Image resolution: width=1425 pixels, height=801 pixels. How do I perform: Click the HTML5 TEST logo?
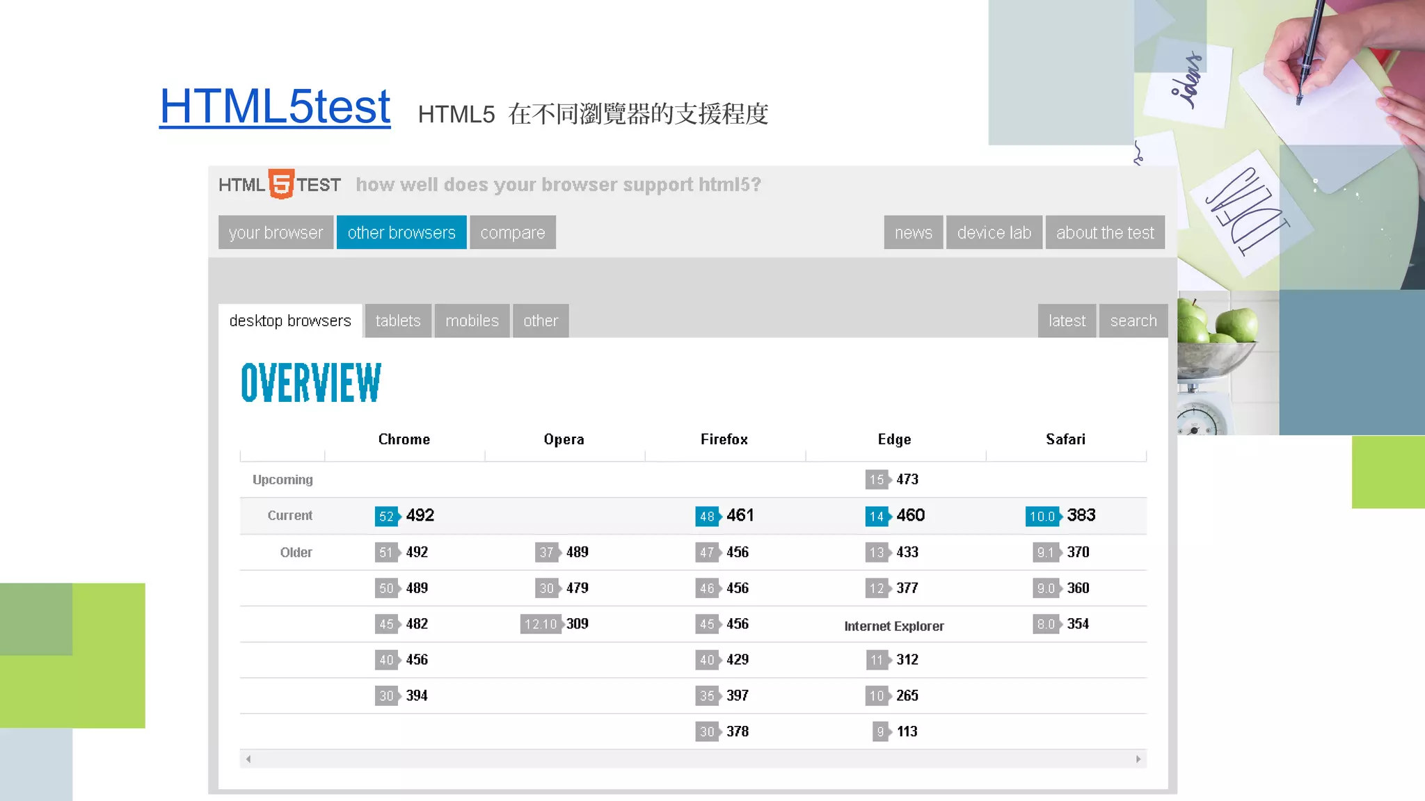point(280,184)
